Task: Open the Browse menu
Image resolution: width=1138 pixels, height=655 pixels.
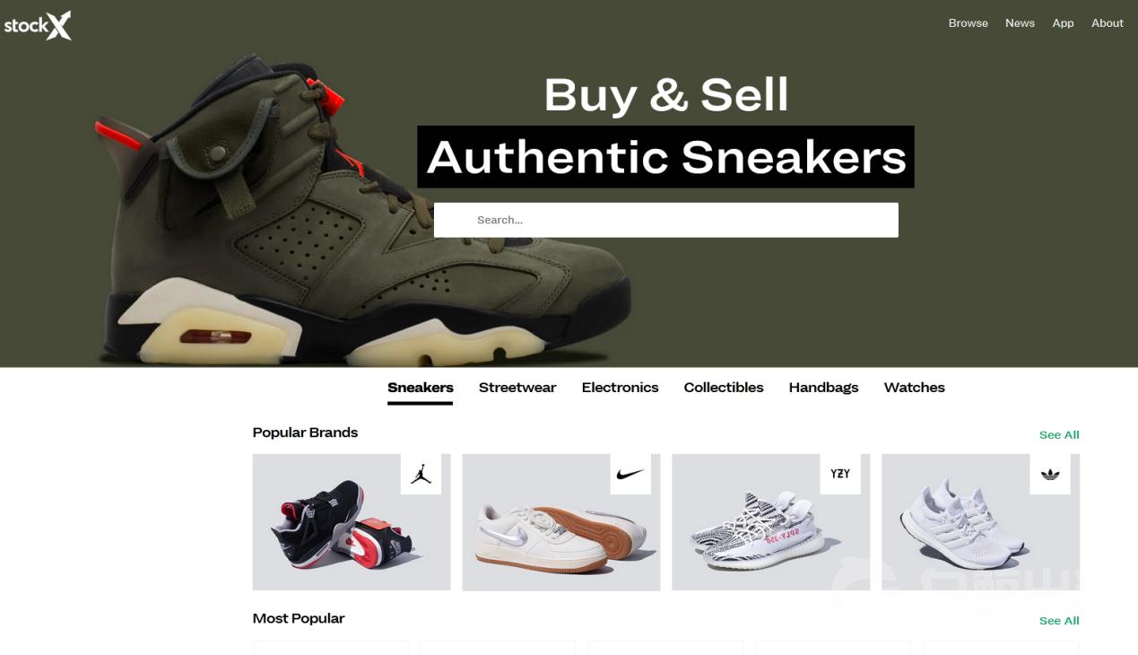Action: pos(969,23)
